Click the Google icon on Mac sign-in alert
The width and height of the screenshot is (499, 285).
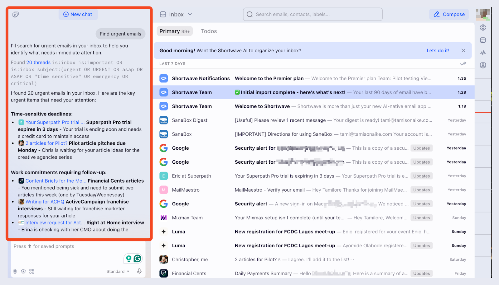164,204
